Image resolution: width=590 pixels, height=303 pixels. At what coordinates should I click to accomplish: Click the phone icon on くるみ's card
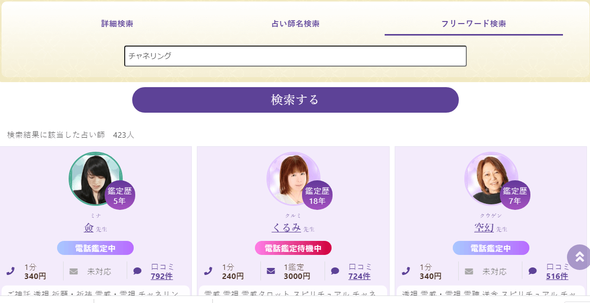[208, 271]
